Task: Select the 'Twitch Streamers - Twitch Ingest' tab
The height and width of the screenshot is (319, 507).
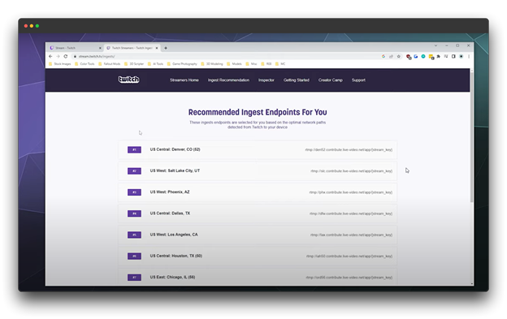Action: [x=132, y=48]
